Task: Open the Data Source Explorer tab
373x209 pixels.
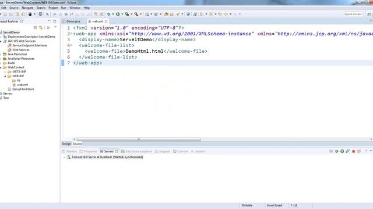Action: tap(136, 152)
